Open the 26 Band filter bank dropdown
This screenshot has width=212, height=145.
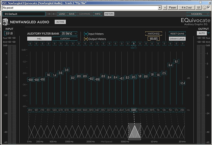tap(69, 33)
